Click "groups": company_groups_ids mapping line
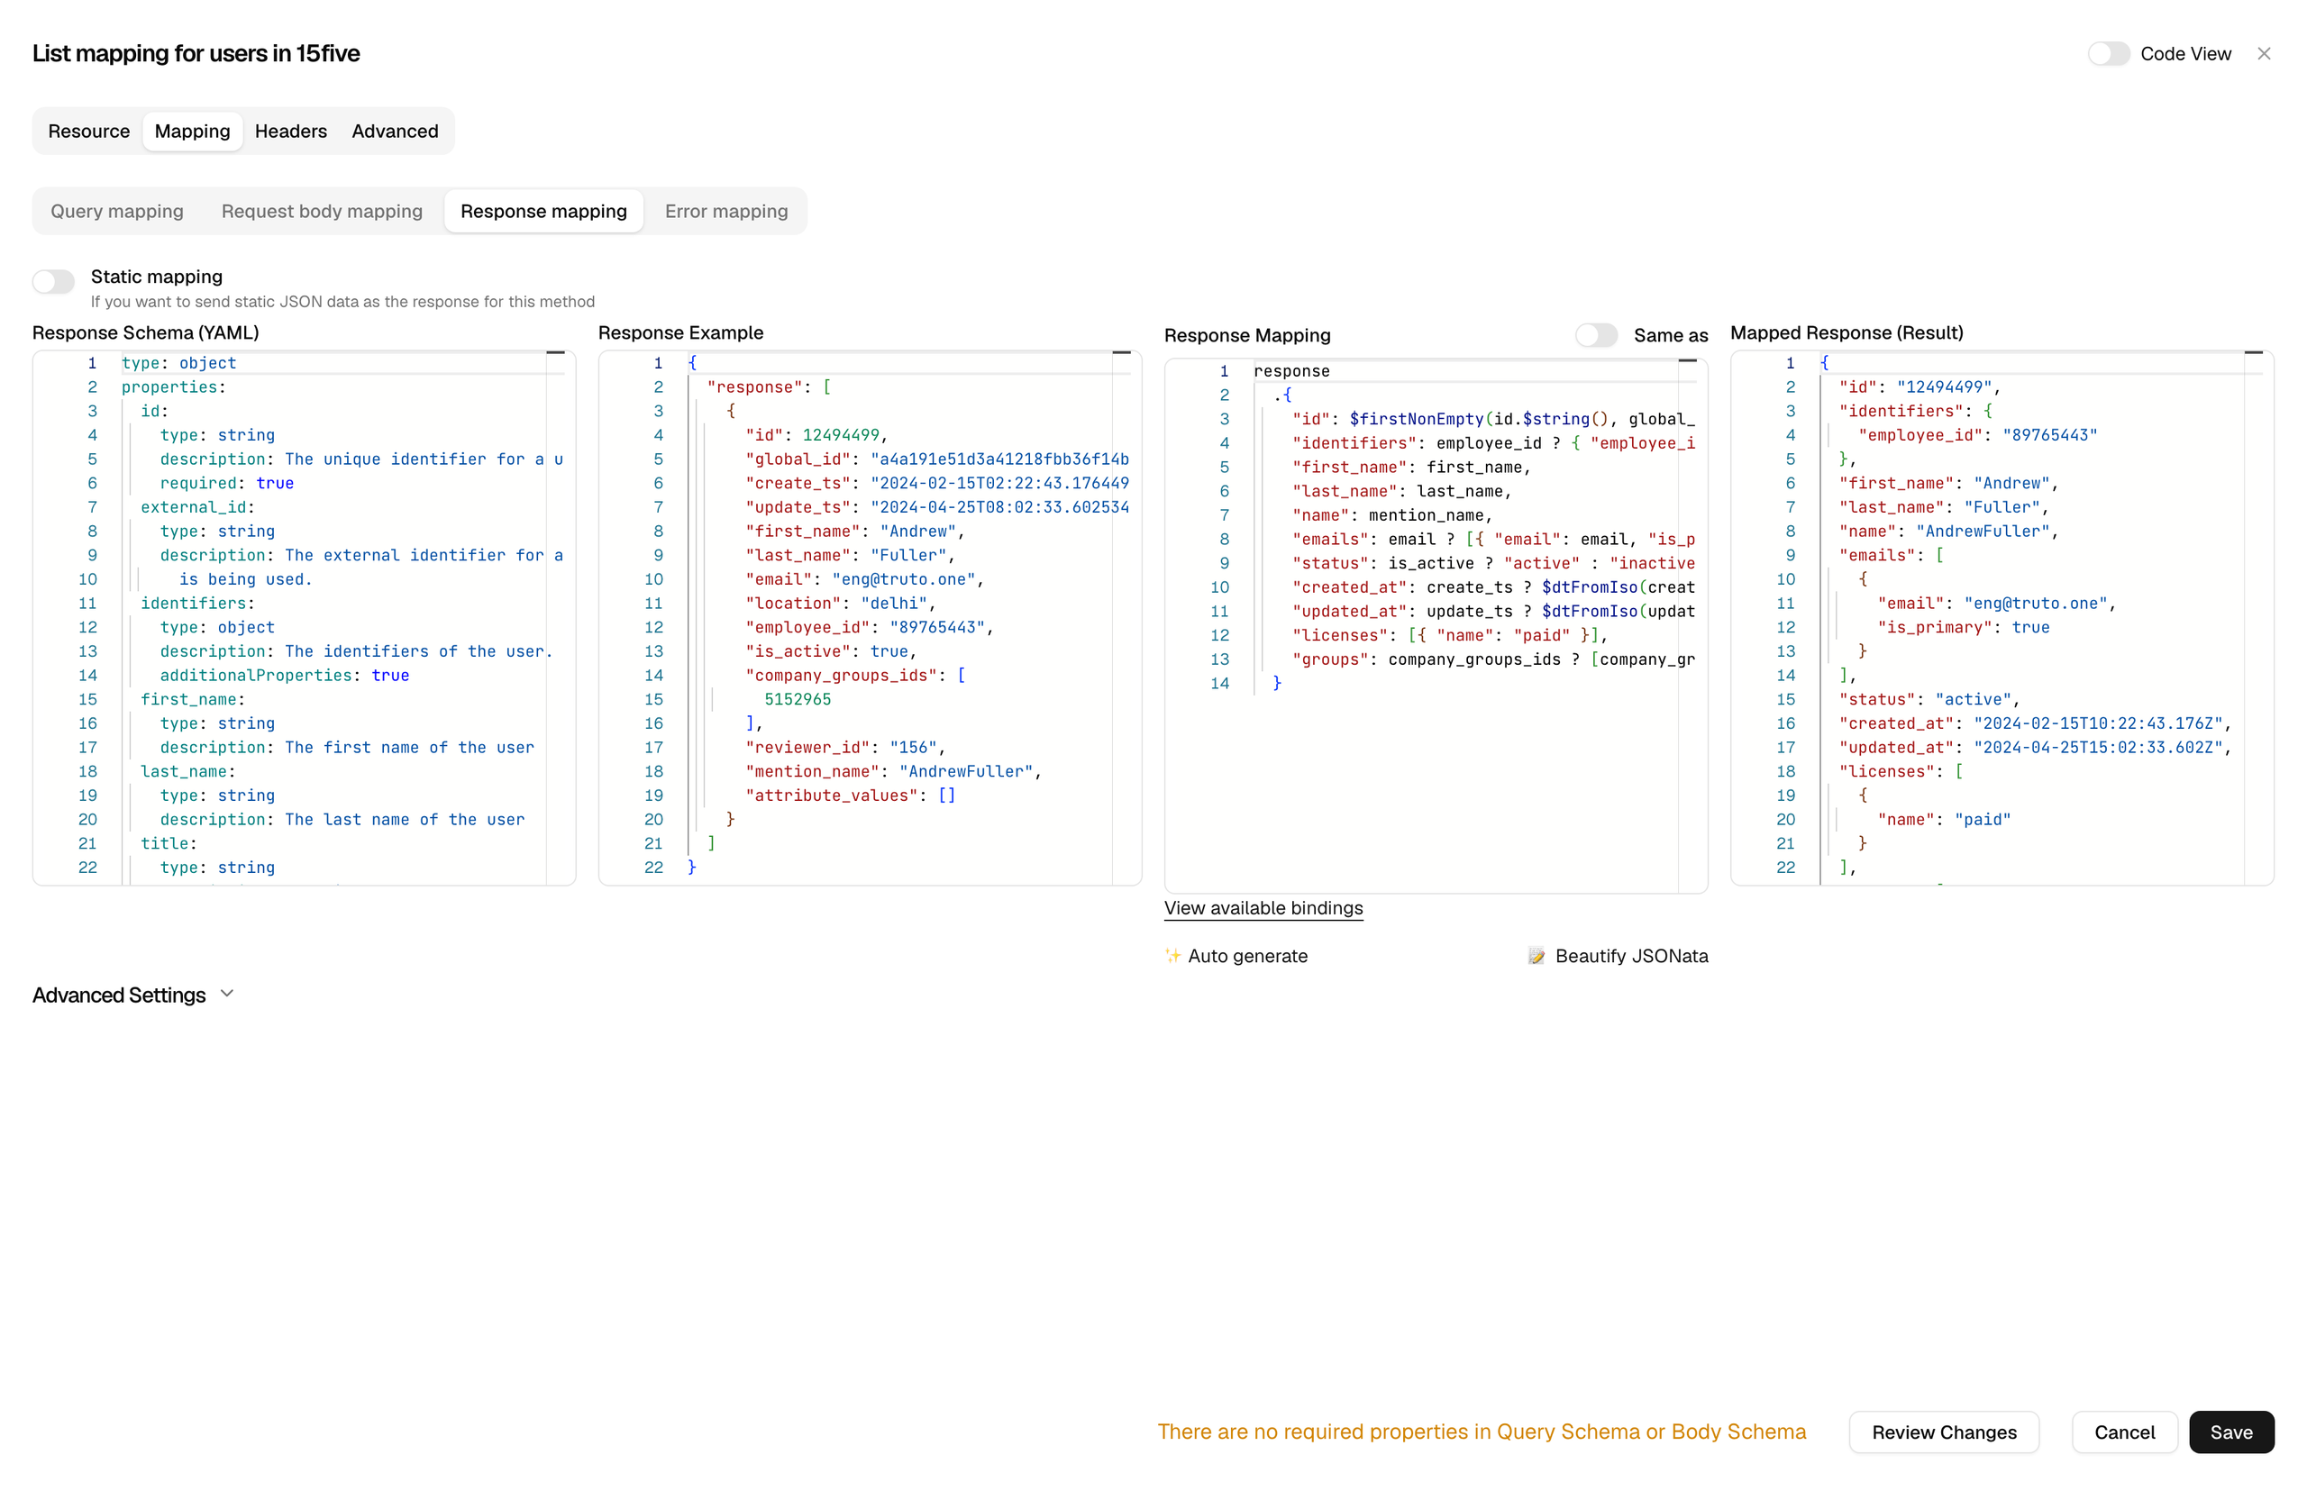 (1492, 659)
